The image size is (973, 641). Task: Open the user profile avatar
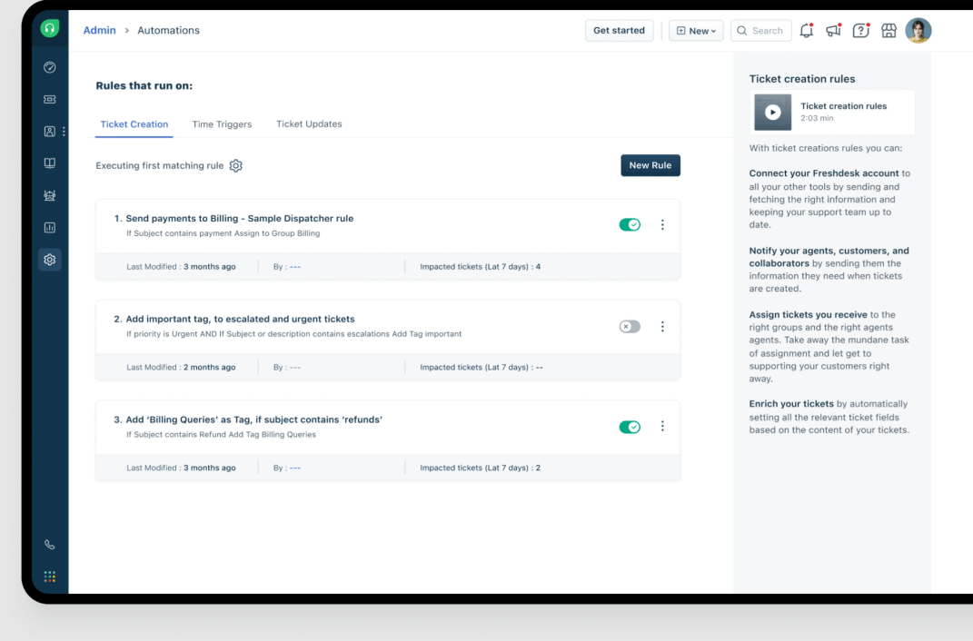[x=918, y=30]
